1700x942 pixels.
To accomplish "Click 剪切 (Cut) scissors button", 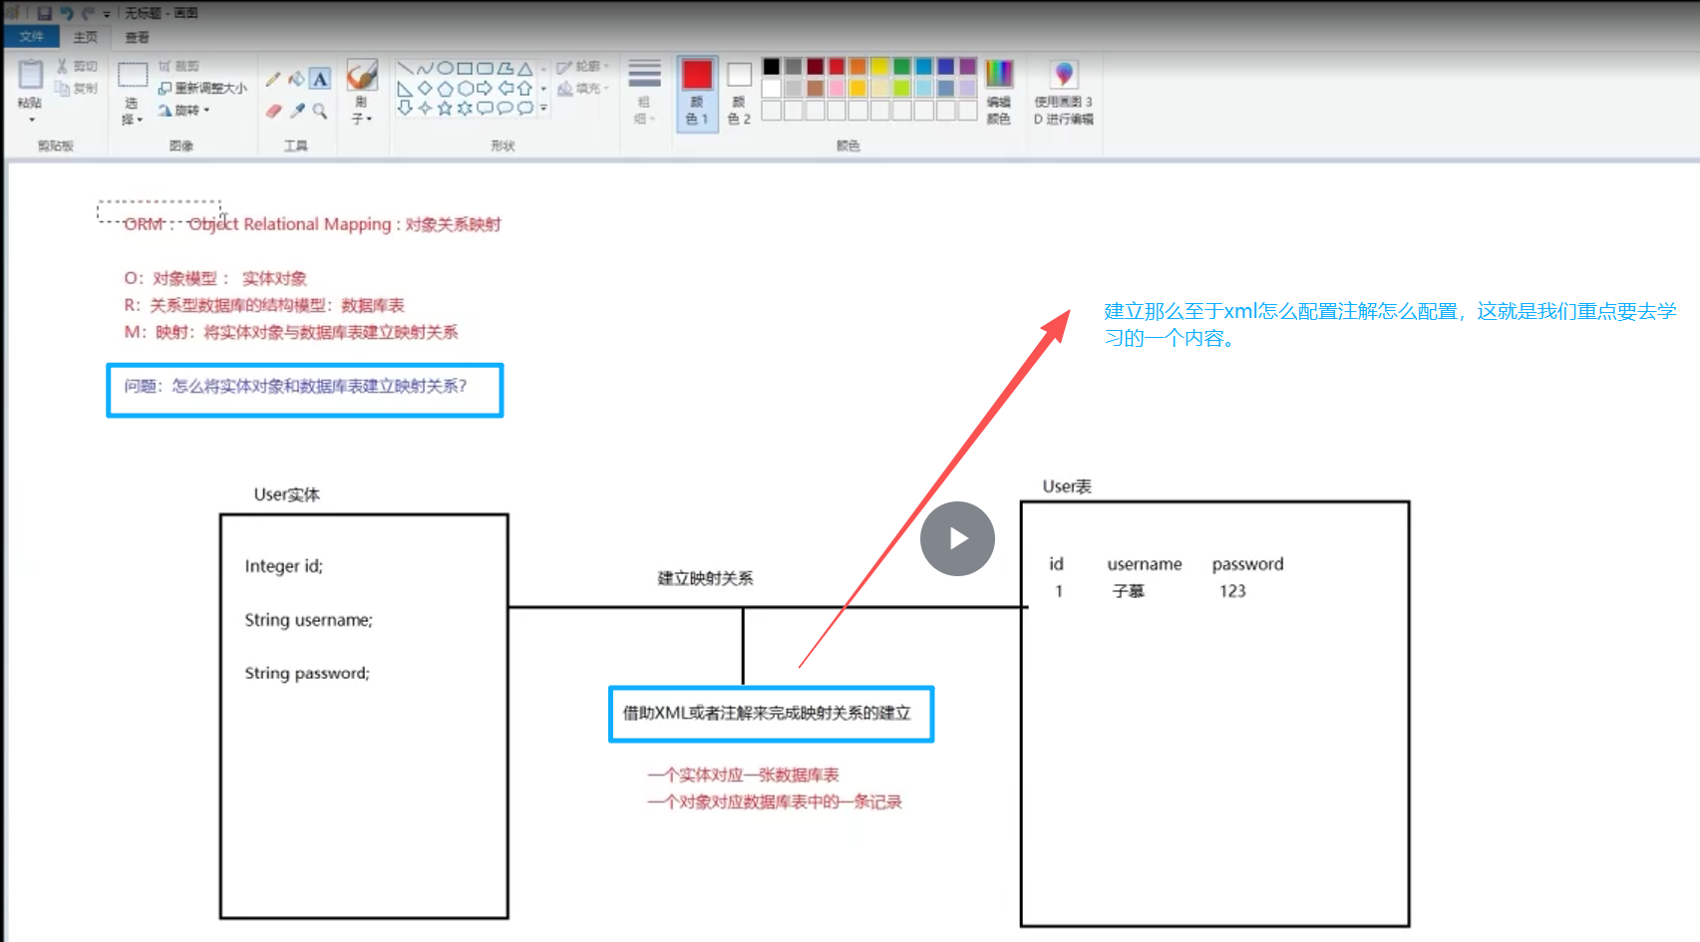I will click(x=77, y=66).
